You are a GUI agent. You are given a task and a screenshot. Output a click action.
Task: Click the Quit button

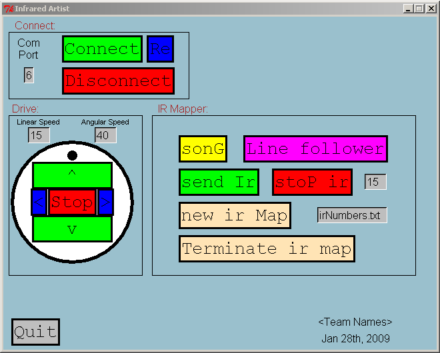click(35, 332)
